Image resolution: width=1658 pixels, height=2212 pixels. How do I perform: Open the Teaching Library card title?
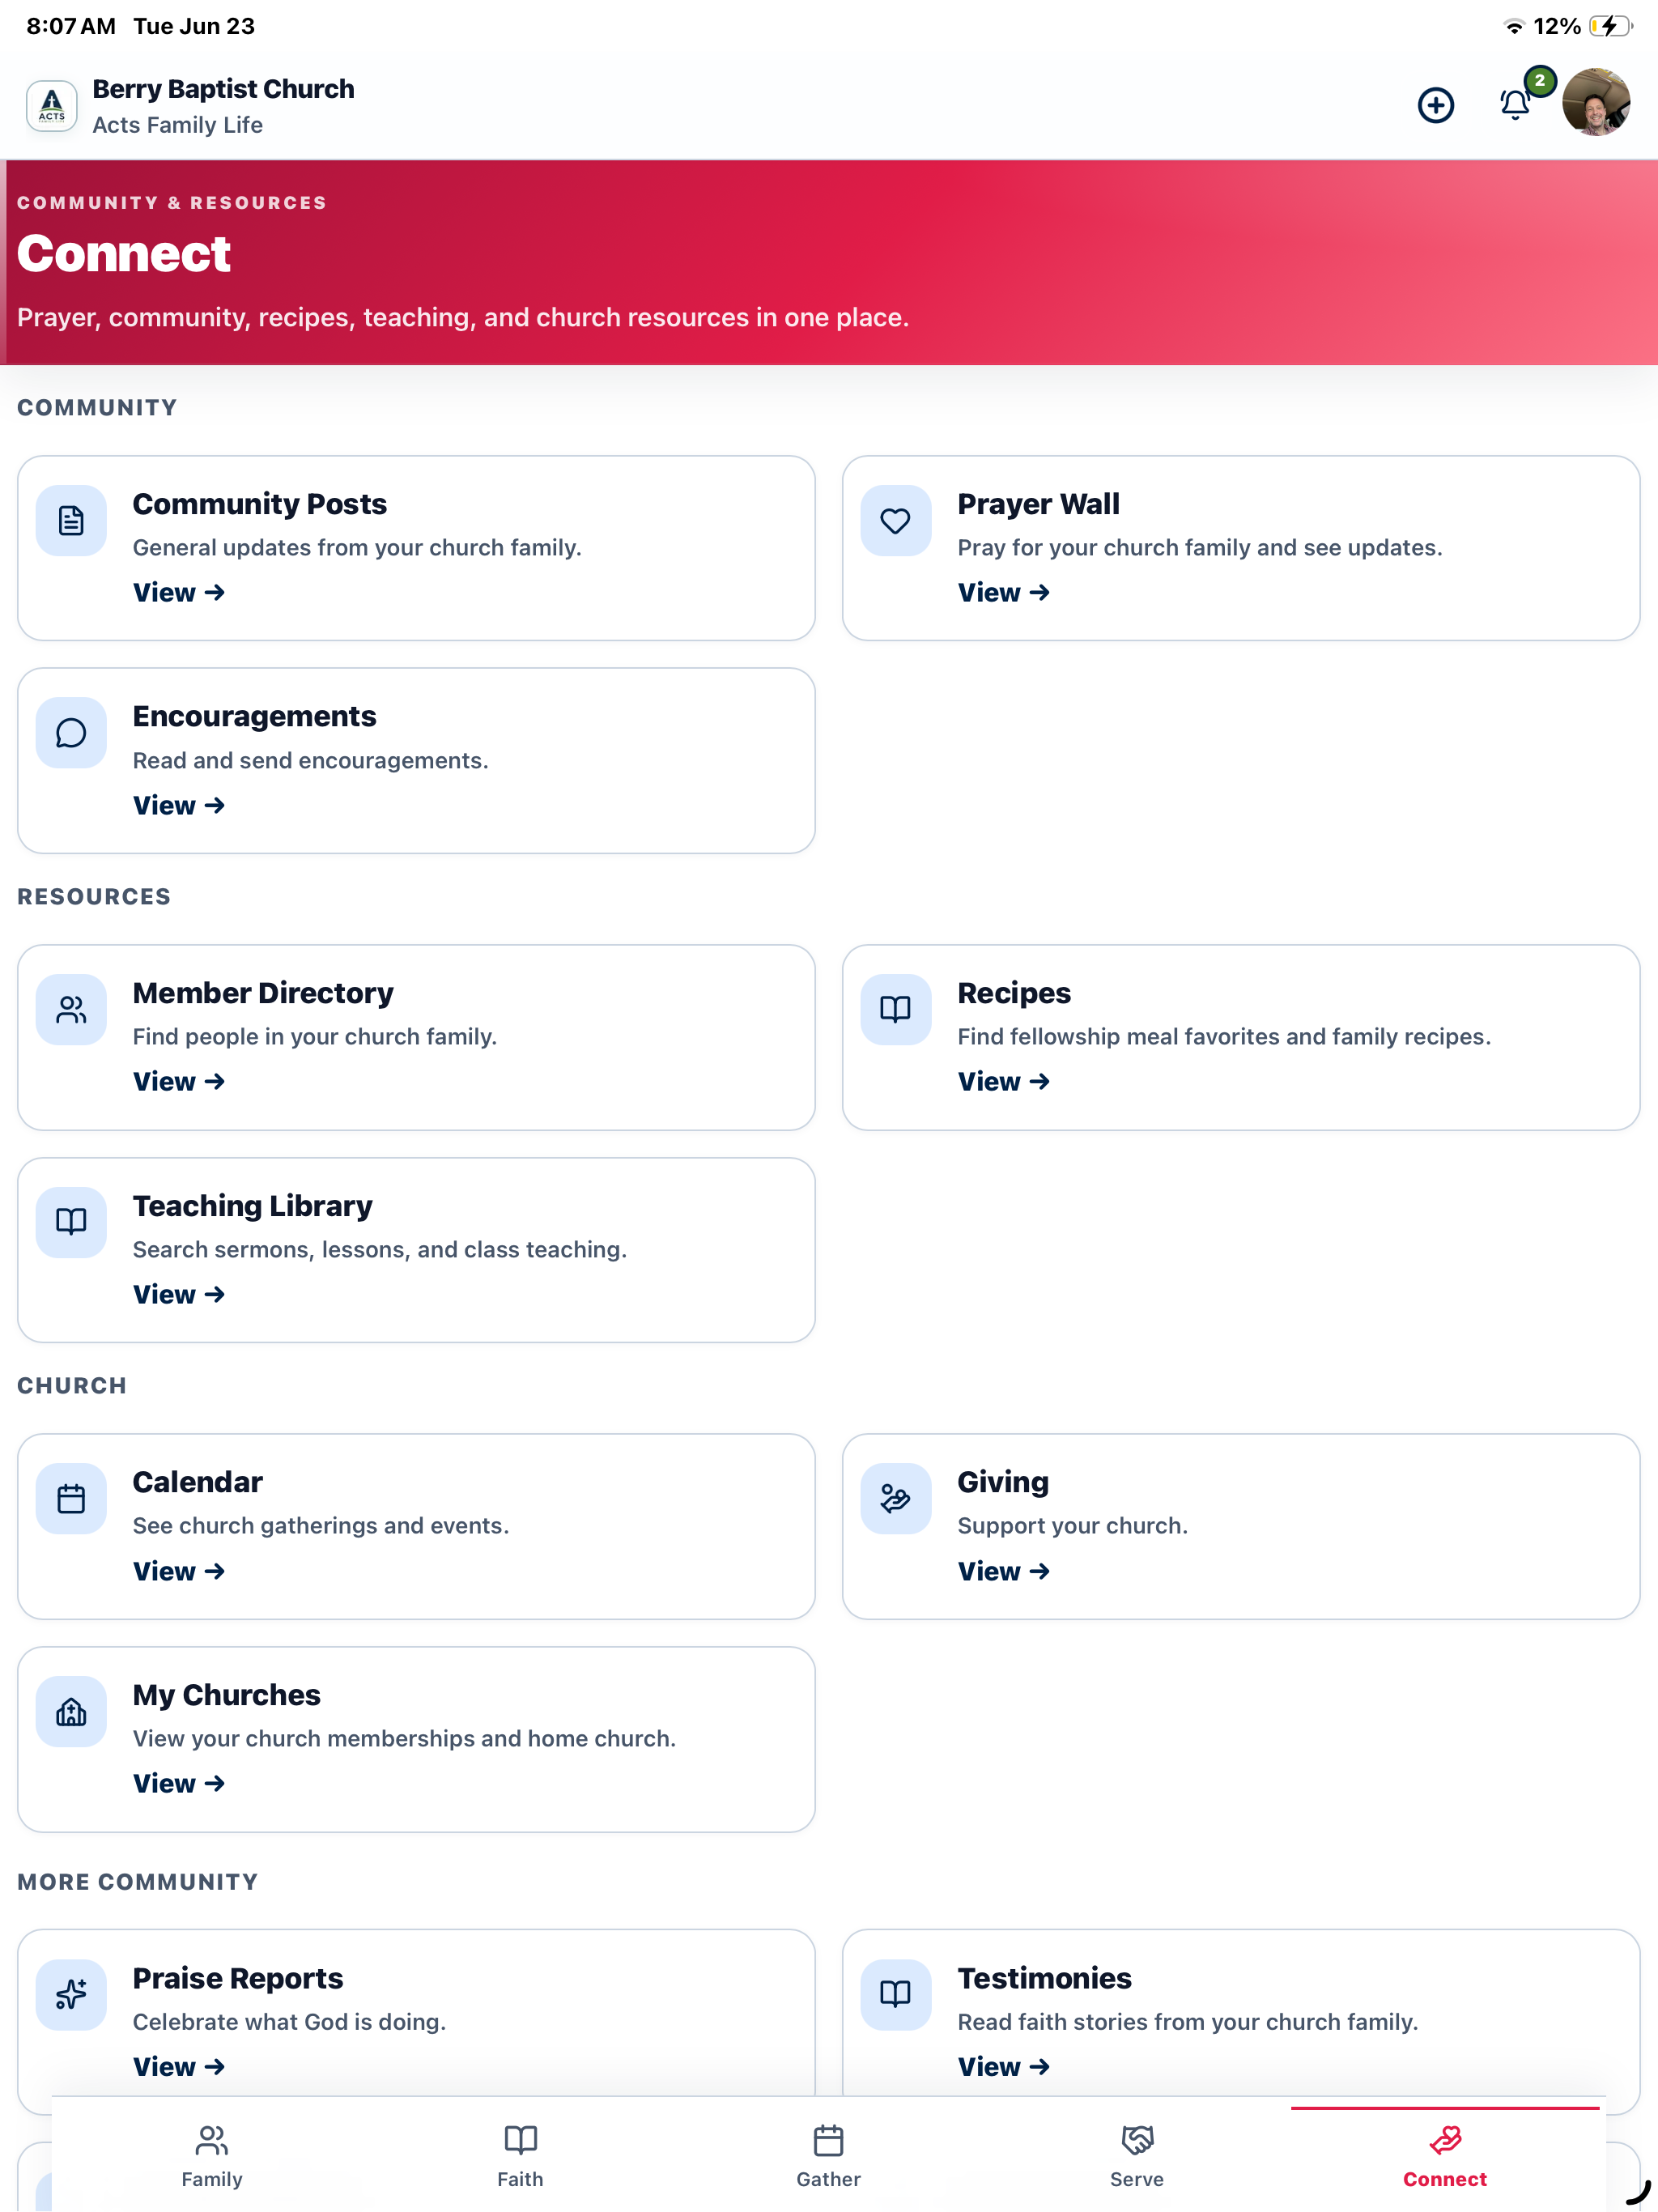tap(252, 1206)
